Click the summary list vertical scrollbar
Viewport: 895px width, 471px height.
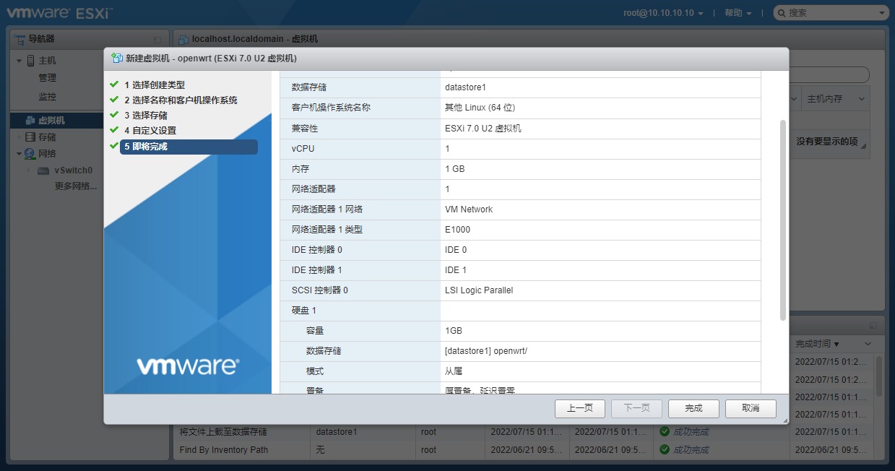coord(783,217)
